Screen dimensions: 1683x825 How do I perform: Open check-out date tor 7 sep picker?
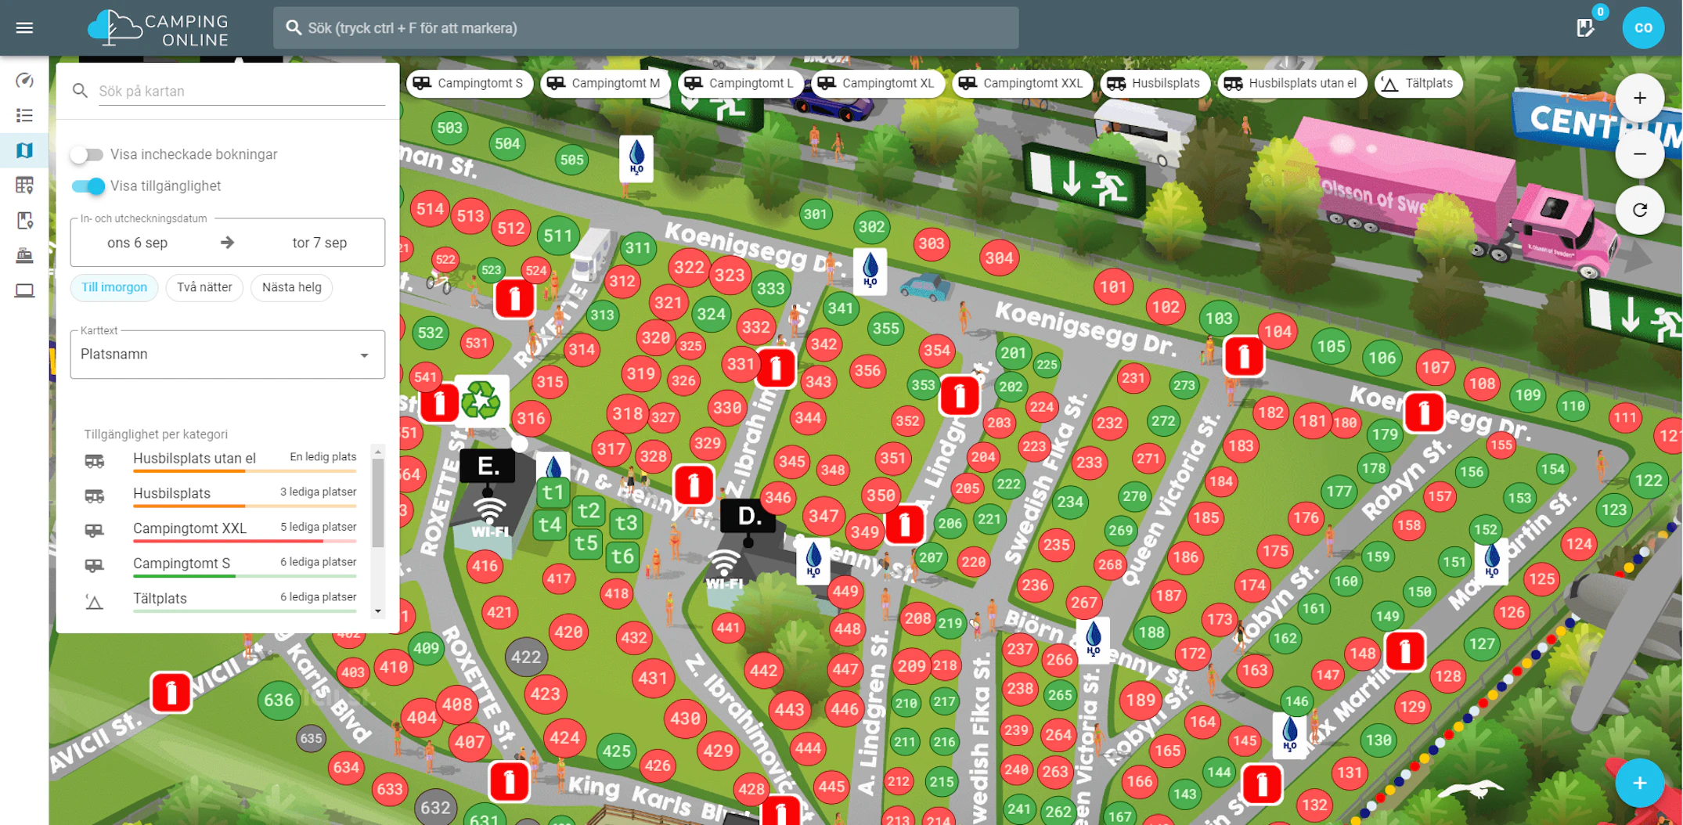coord(319,243)
